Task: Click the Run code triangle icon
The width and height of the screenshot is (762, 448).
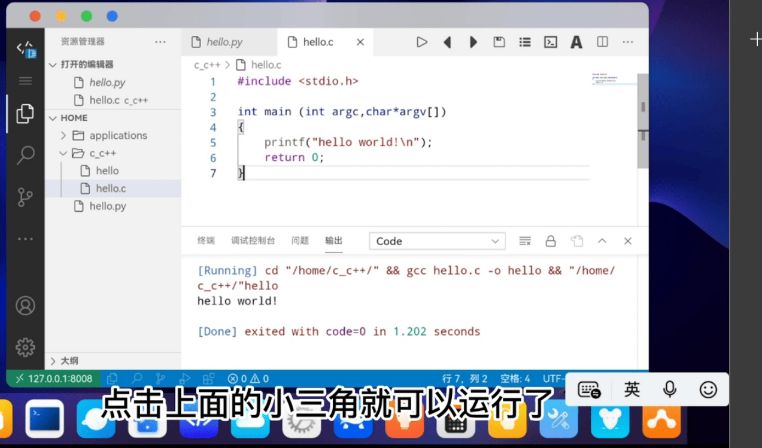Action: pos(422,42)
